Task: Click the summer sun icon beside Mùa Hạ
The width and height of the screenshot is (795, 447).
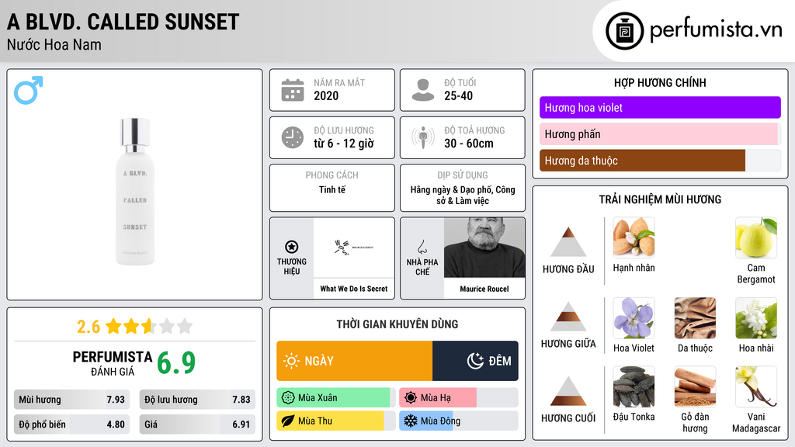Action: (x=411, y=398)
